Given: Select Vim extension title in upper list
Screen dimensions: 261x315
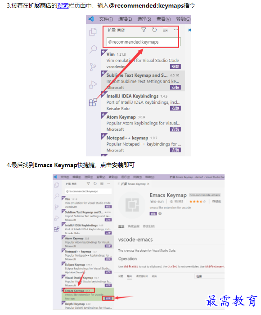Looking at the screenshot, I should click(111, 54).
